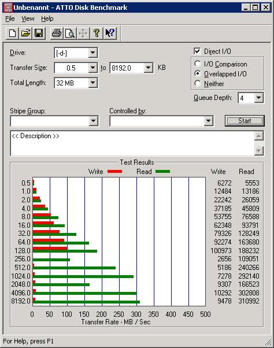274x348 pixels.
Task: Toggle the Direct I/O checkbox
Action: click(197, 51)
